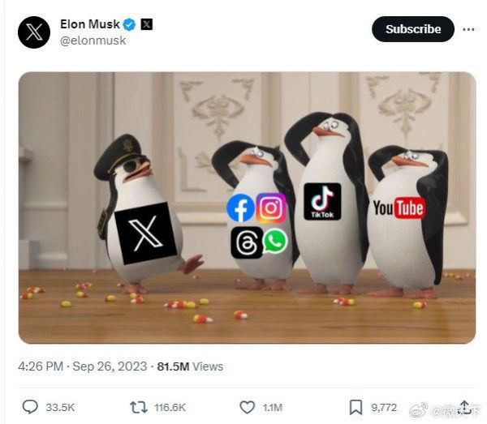Bookmark the post with the bookmark icon
Image resolution: width=487 pixels, height=424 pixels.
click(356, 407)
